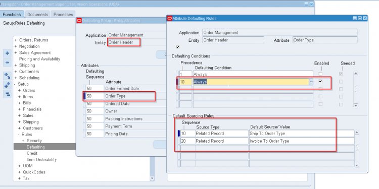Select Pricing and Availability function
Screen dimensions: 379x189
pyautogui.click(x=39, y=59)
